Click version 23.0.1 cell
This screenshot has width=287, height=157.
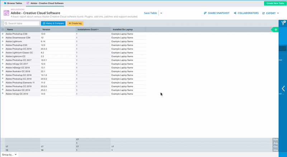click(58, 90)
